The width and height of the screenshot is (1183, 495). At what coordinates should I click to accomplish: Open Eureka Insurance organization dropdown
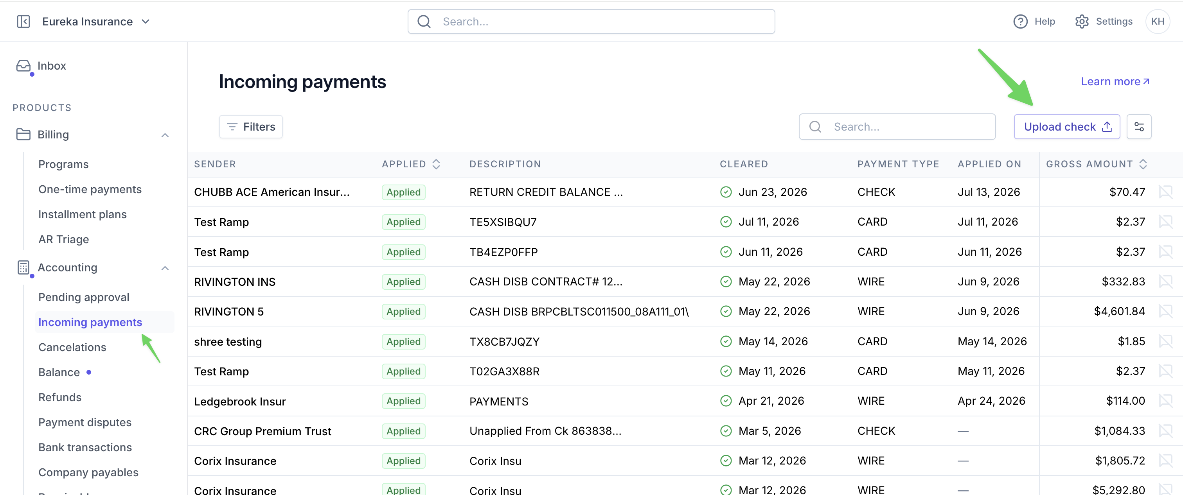pyautogui.click(x=96, y=22)
